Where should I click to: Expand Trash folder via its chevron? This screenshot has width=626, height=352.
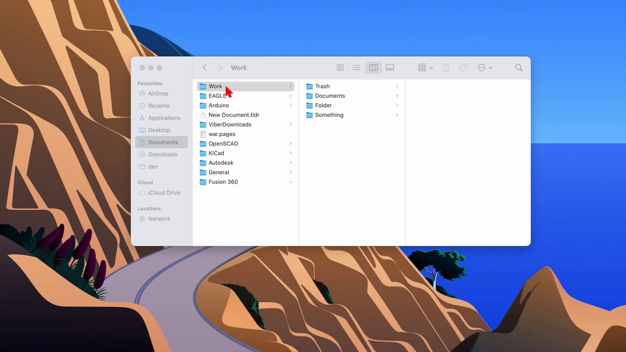(397, 86)
